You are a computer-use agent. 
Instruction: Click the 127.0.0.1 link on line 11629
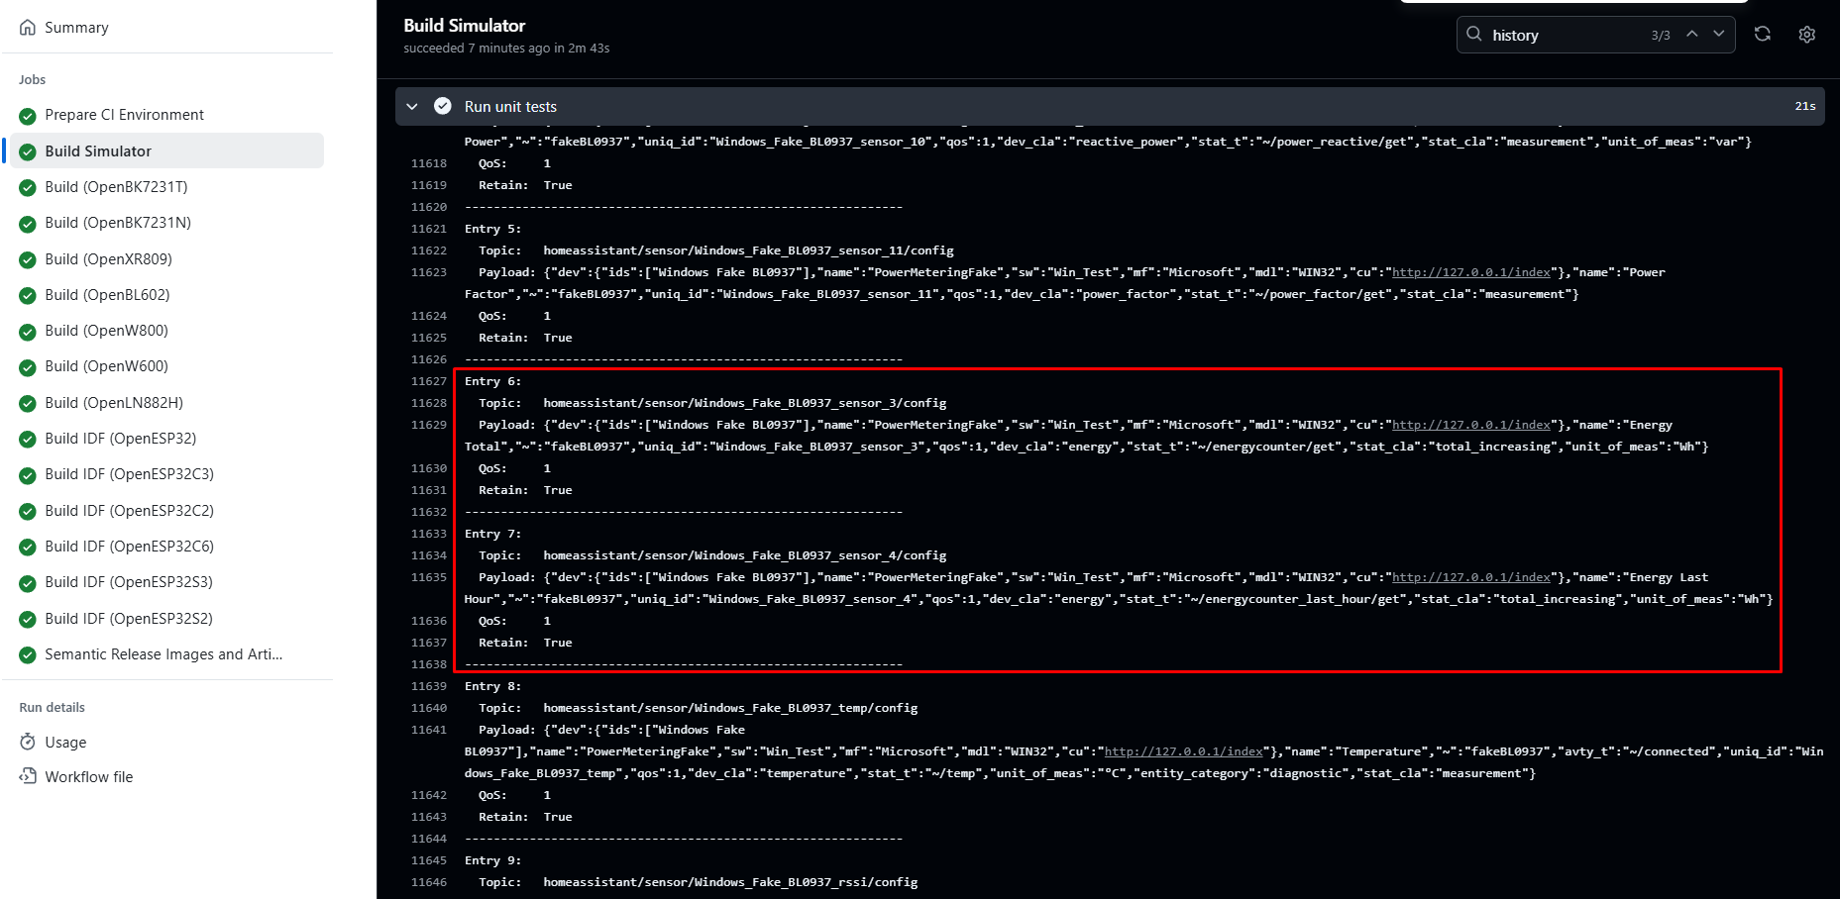point(1470,425)
